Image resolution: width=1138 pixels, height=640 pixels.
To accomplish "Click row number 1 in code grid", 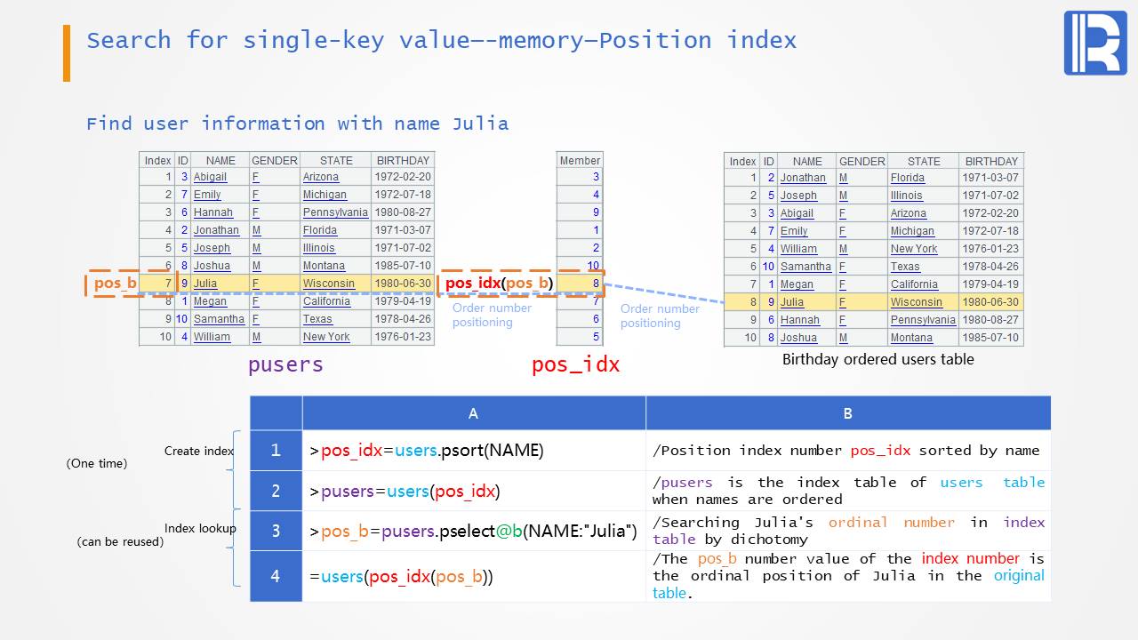I will pyautogui.click(x=276, y=451).
